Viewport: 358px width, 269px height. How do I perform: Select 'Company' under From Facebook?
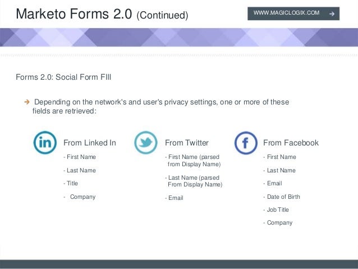point(279,222)
